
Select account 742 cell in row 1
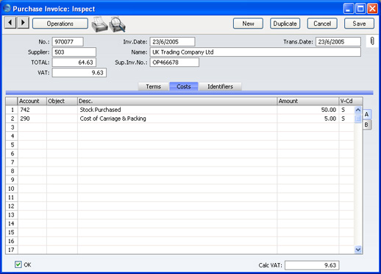pyautogui.click(x=32, y=110)
